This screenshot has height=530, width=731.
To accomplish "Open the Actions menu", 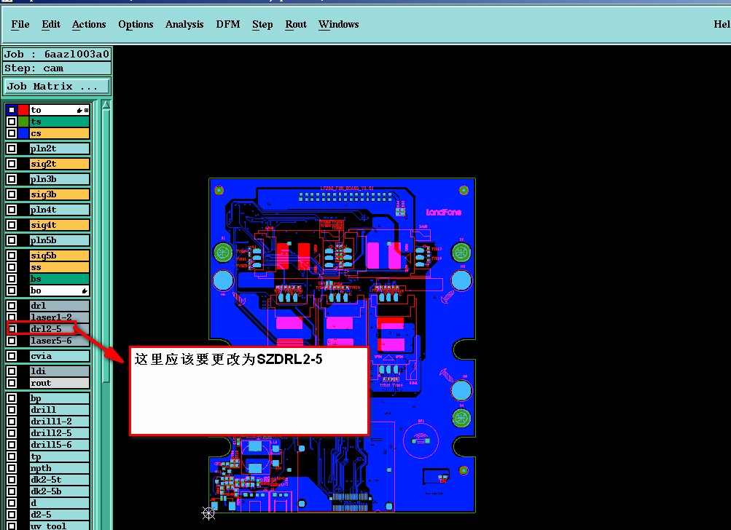I will [89, 24].
